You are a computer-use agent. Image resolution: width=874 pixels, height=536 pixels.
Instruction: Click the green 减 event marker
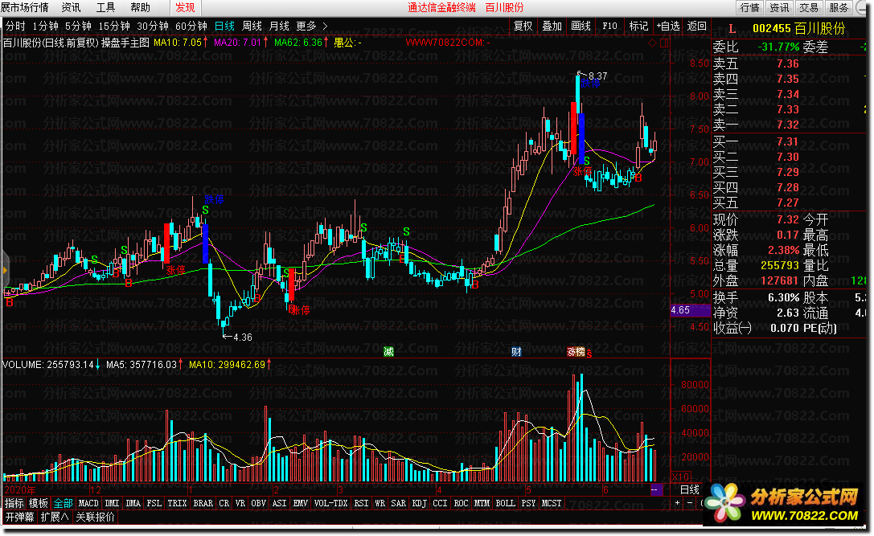[x=388, y=352]
